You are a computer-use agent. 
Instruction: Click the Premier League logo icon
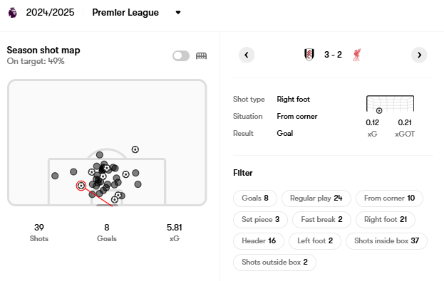(x=12, y=12)
